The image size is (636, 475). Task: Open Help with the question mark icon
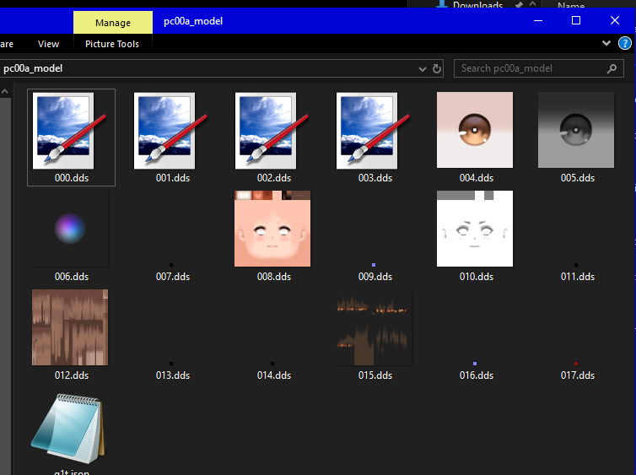click(625, 43)
